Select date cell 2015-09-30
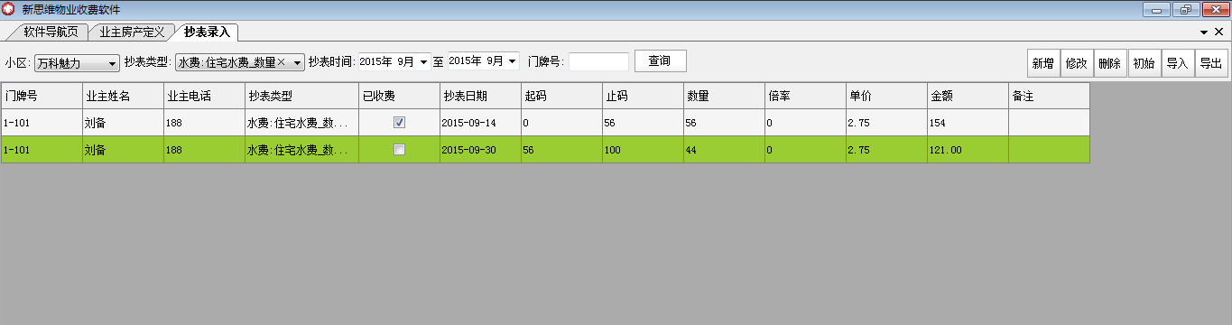The image size is (1232, 325). tap(480, 150)
